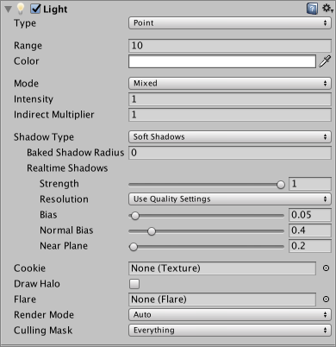The image size is (336, 347).
Task: Open the Render Mode dropdown set to Auto
Action: 230,315
